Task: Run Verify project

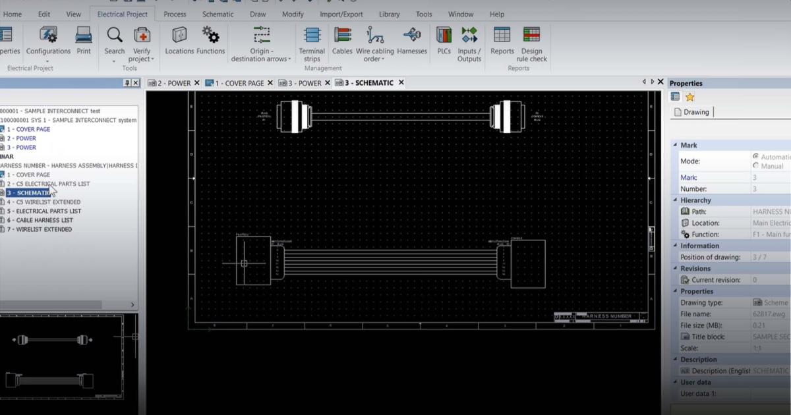Action: tap(142, 44)
